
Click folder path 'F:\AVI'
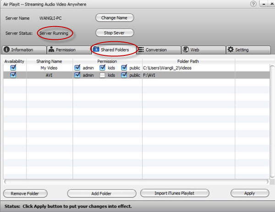(x=149, y=76)
